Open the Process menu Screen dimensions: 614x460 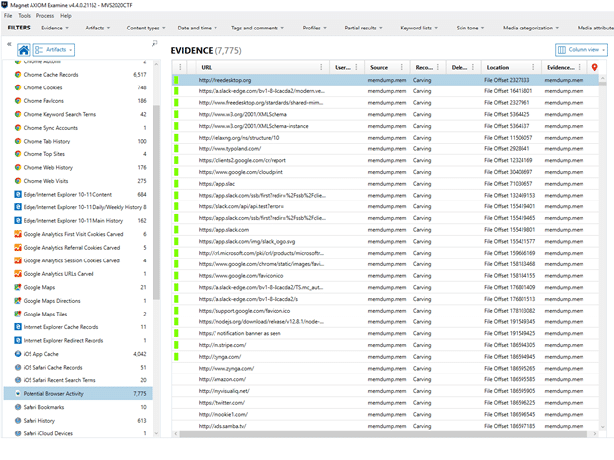(x=45, y=16)
